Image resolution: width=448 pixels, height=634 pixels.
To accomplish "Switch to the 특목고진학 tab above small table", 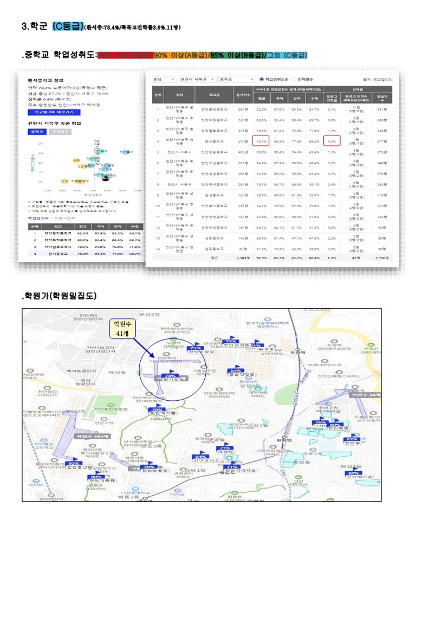I will click(65, 218).
